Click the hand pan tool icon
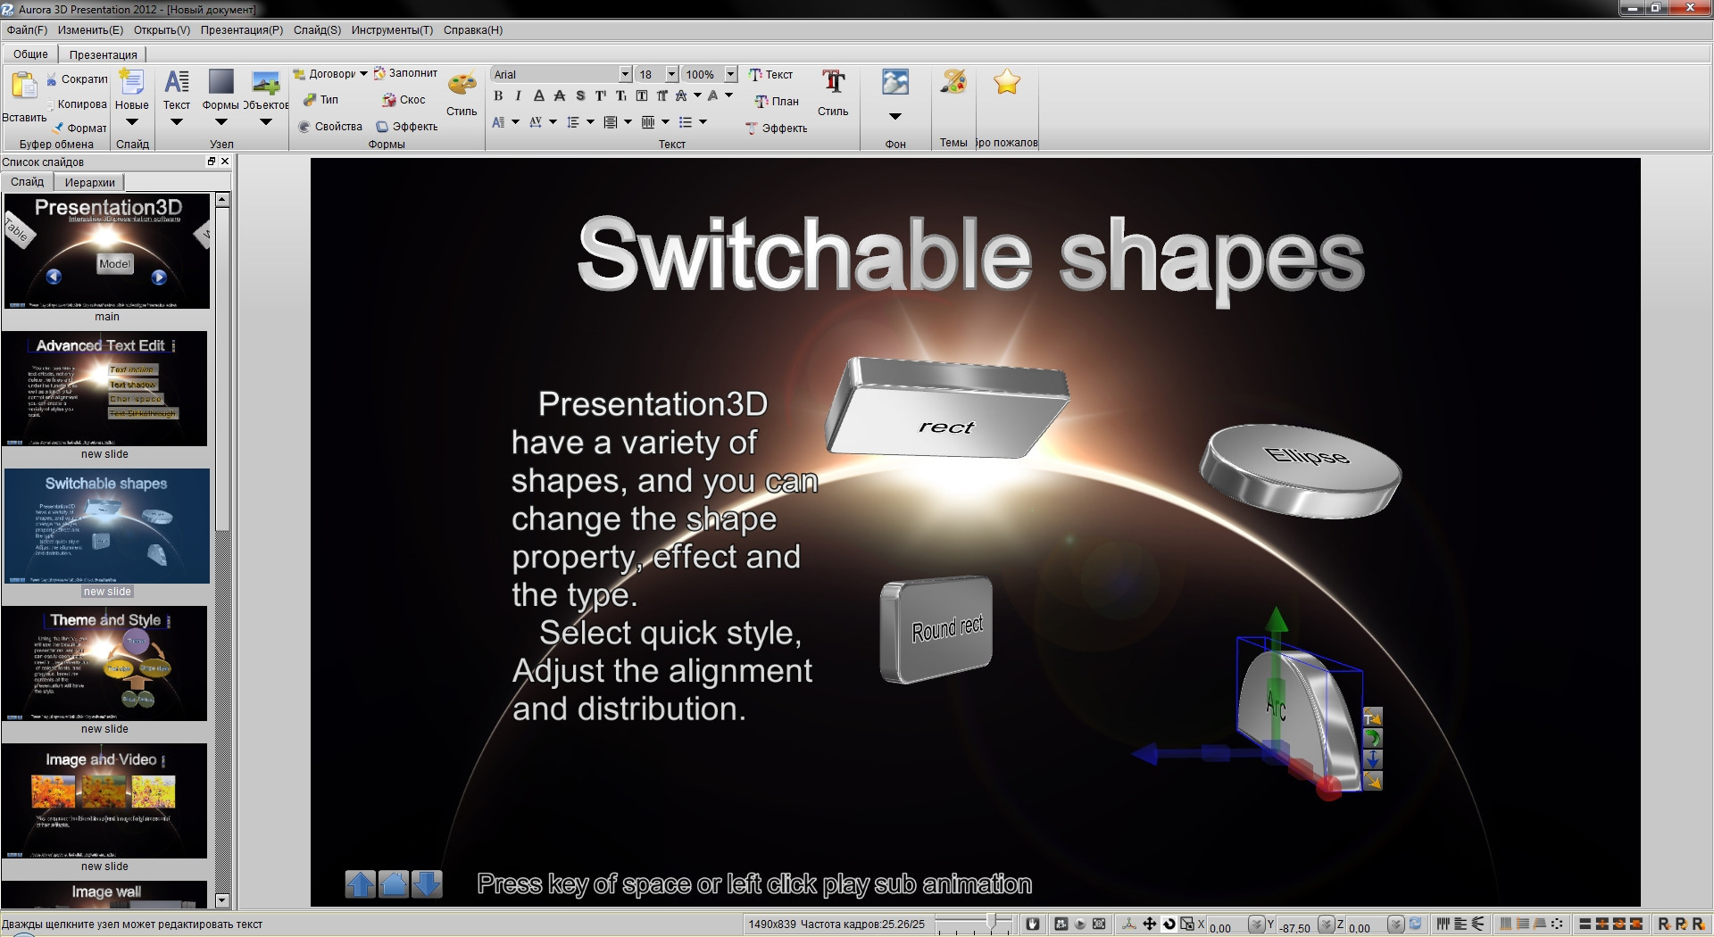 1033,925
